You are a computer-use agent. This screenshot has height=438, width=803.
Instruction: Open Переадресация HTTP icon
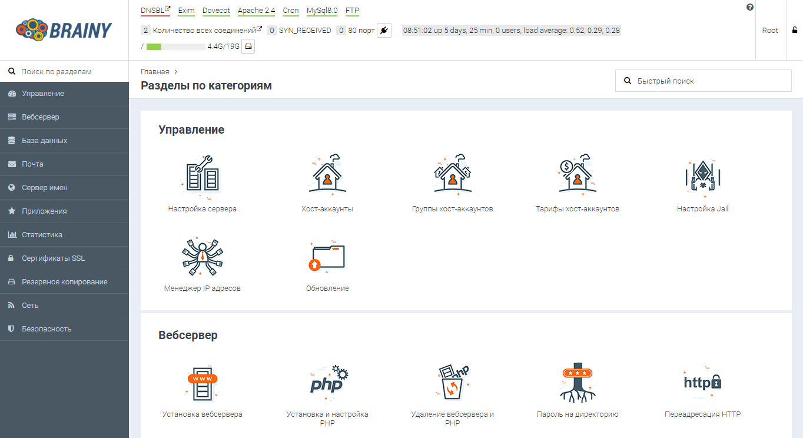pyautogui.click(x=702, y=381)
